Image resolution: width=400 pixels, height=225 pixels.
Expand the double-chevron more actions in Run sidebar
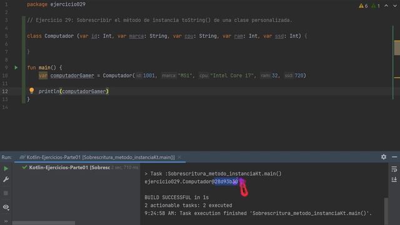tap(6, 221)
